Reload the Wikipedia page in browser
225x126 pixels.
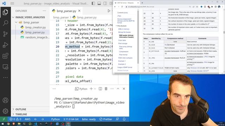(122, 7)
